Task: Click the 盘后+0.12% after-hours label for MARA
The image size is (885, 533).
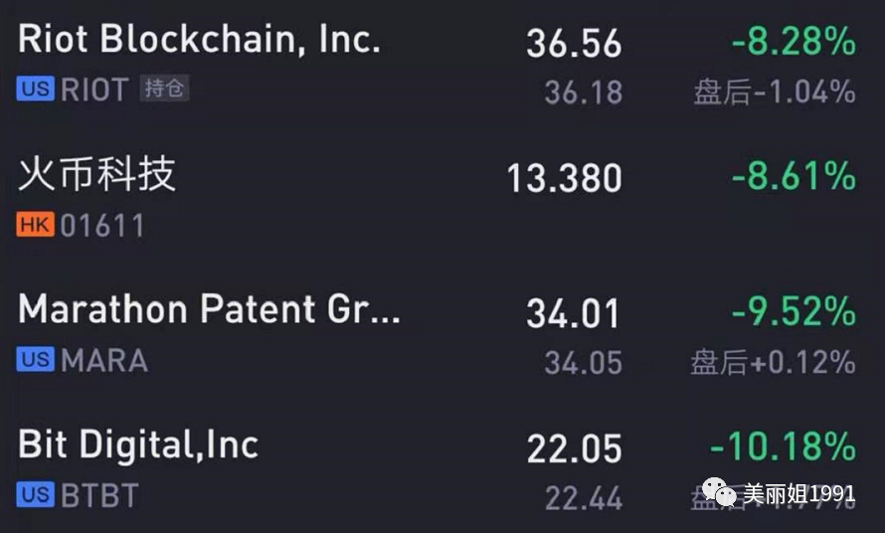Action: (773, 363)
